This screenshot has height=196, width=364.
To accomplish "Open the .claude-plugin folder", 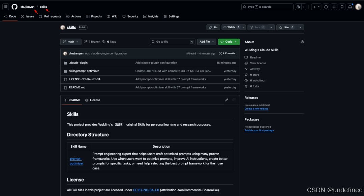I will coord(78,63).
